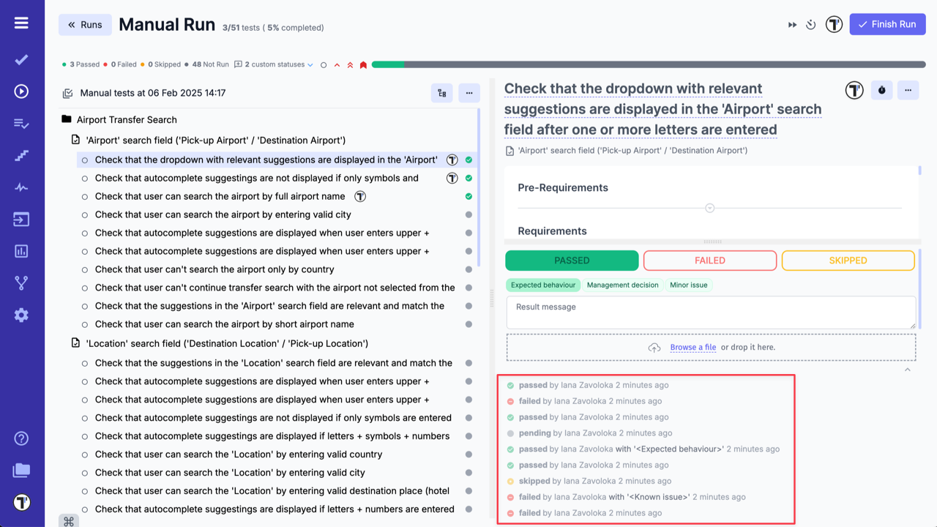Collapse the Pre-Requirements section chevron

(x=709, y=208)
